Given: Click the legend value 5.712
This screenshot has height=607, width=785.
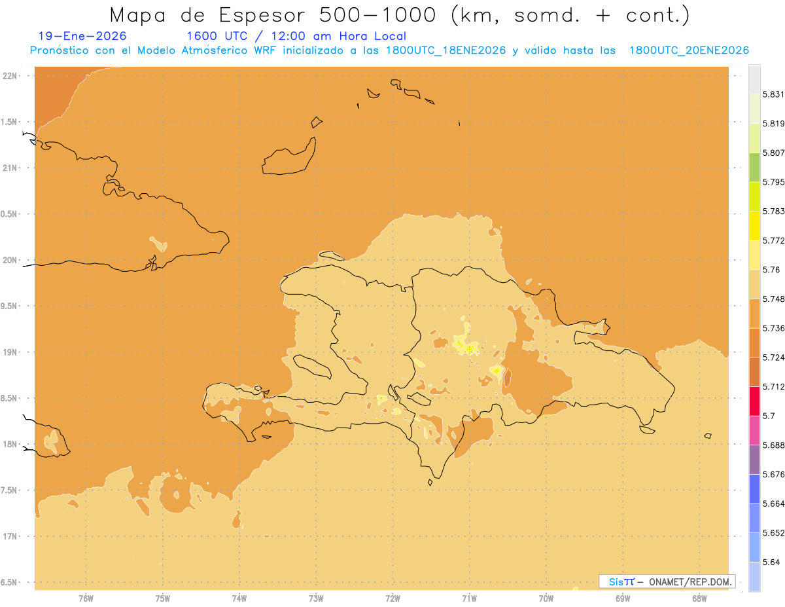Looking at the screenshot, I should pos(774,386).
